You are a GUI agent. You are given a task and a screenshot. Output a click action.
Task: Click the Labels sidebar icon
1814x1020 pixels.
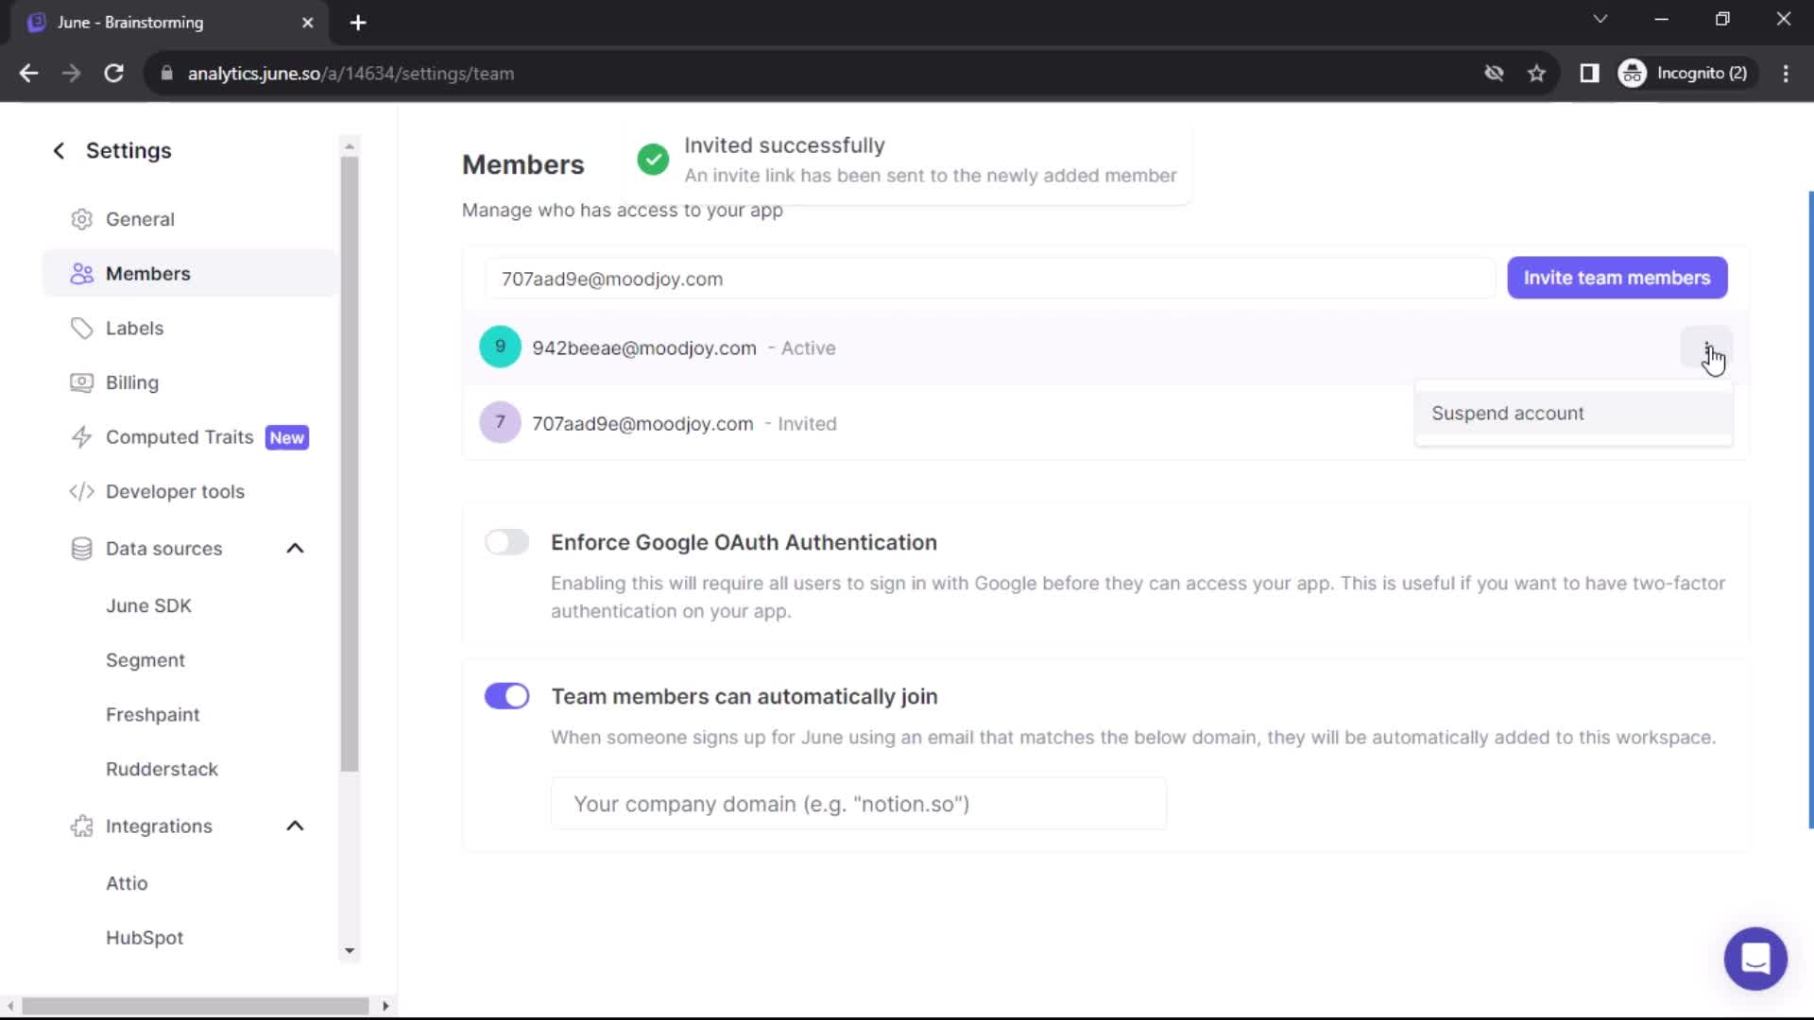pyautogui.click(x=82, y=328)
